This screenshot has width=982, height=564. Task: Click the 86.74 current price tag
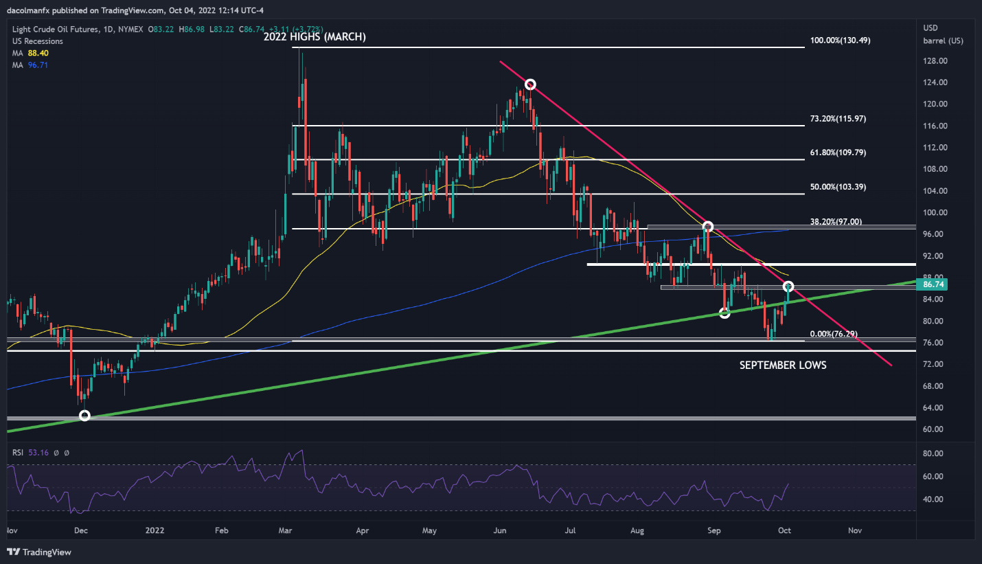[x=933, y=283]
